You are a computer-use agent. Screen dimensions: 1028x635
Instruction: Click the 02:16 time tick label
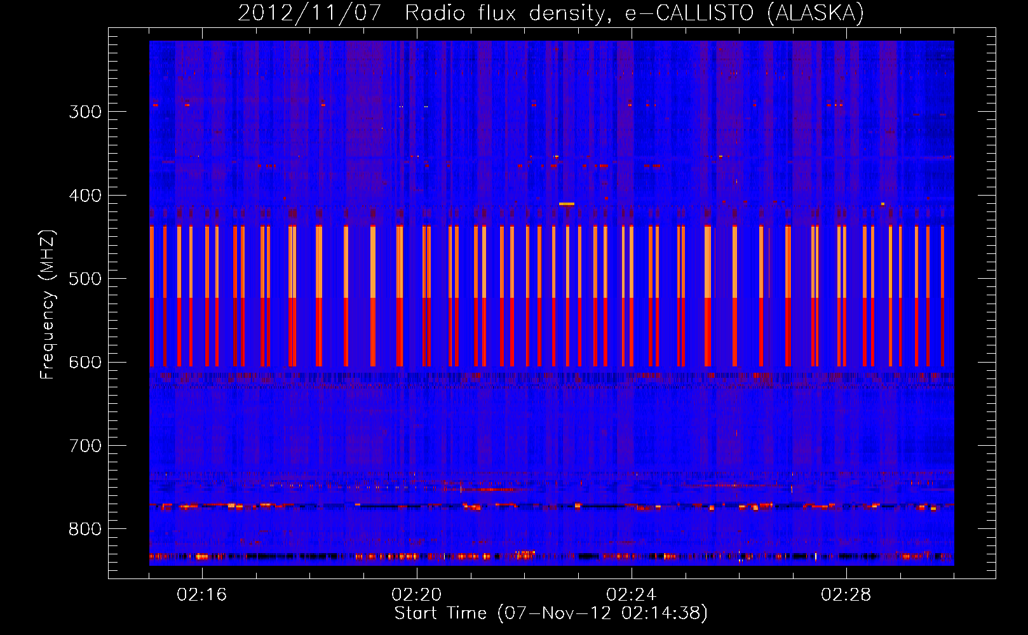pos(202,595)
